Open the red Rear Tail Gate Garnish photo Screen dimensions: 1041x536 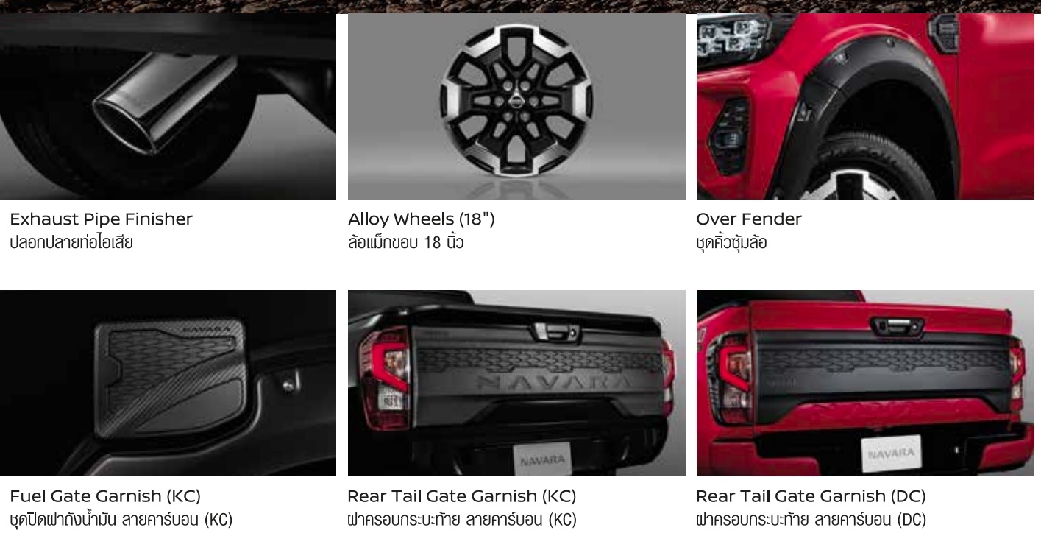[x=865, y=383]
